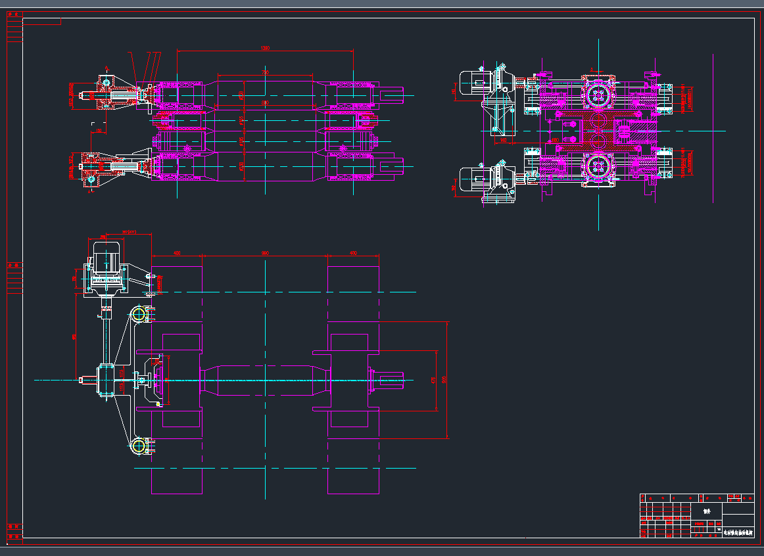Click the 1390 dimension text at top
Image resolution: width=764 pixels, height=556 pixels.
point(265,48)
